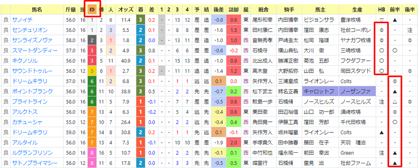Image resolution: width=418 pixels, height=168 pixels.
Task: Select jockey cell 蛯名正義
Action: click(x=289, y=92)
